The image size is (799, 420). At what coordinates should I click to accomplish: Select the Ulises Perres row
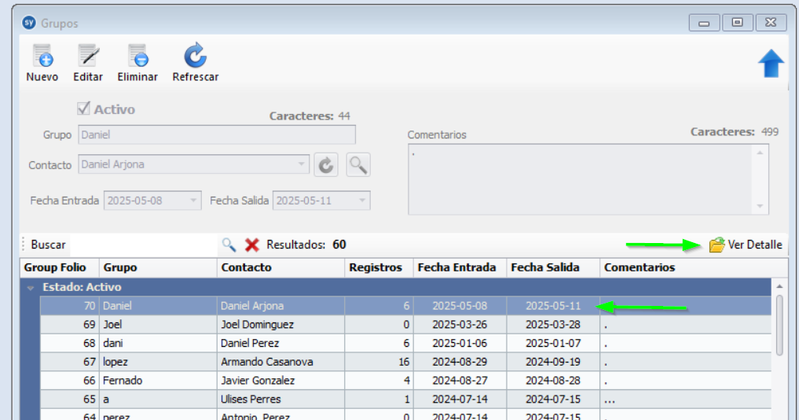[405, 399]
